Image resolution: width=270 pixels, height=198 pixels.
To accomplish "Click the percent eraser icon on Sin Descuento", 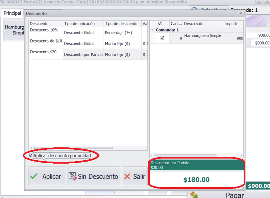I will point(73,176).
